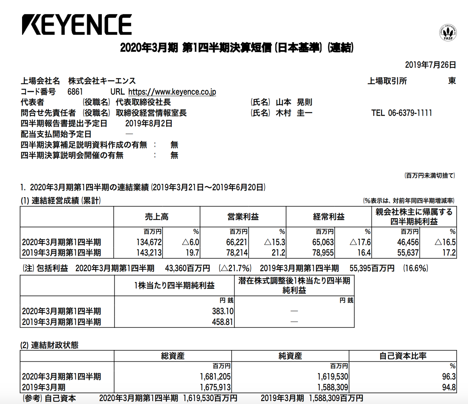The height and width of the screenshot is (404, 468).
Task: Select total assets 1,675,913
Action: coord(215,387)
